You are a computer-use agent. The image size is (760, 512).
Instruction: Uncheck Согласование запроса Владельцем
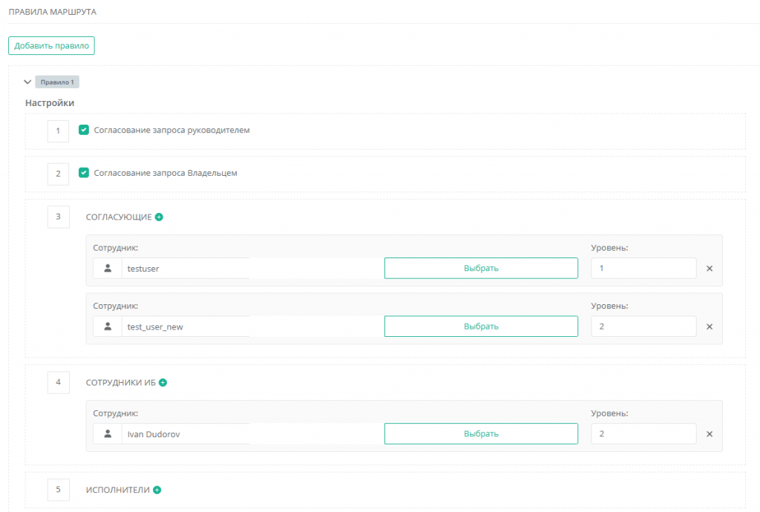84,173
